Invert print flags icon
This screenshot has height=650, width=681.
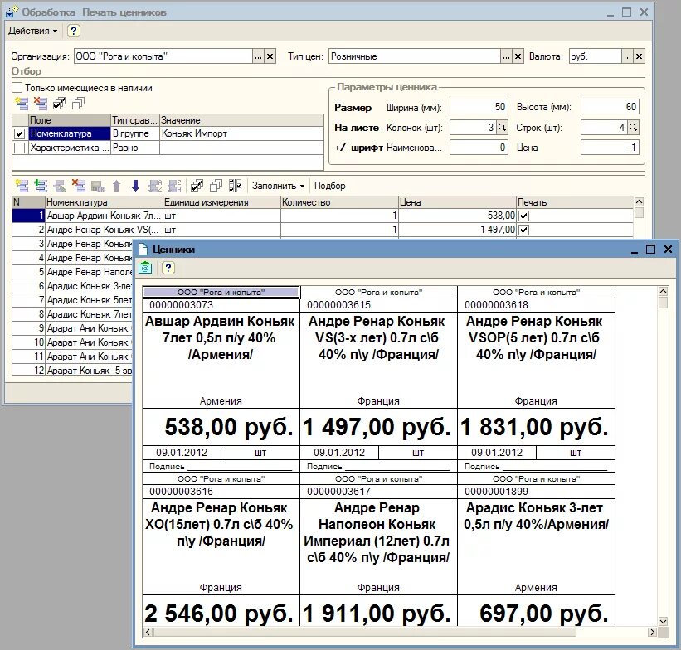coord(235,186)
